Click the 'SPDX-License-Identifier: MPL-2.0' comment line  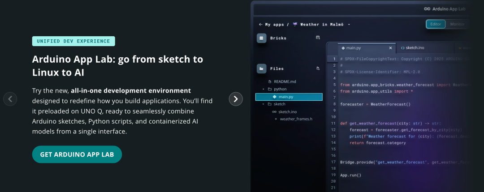click(380, 72)
